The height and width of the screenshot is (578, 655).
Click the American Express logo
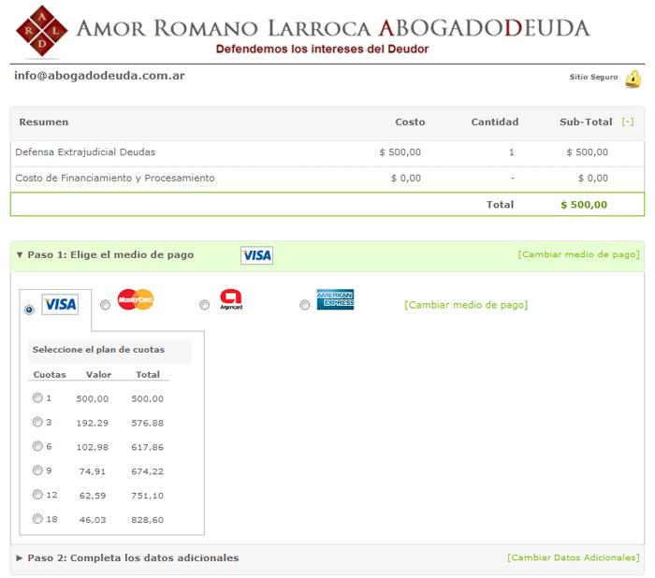pyautogui.click(x=335, y=299)
